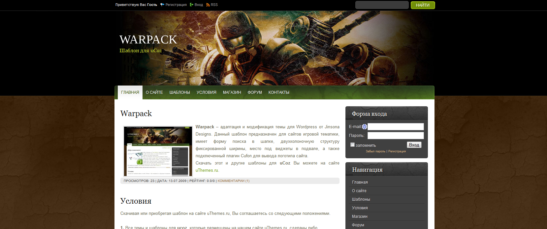
Task: Open the uThemes.ru link in article
Action: tap(207, 170)
